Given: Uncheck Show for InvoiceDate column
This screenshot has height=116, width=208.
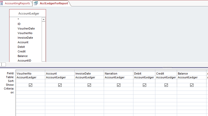Looking at the screenshot, I should (x=89, y=85).
